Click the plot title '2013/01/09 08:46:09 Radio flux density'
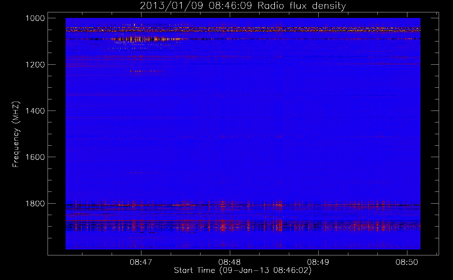The image size is (453, 280). coord(243,6)
